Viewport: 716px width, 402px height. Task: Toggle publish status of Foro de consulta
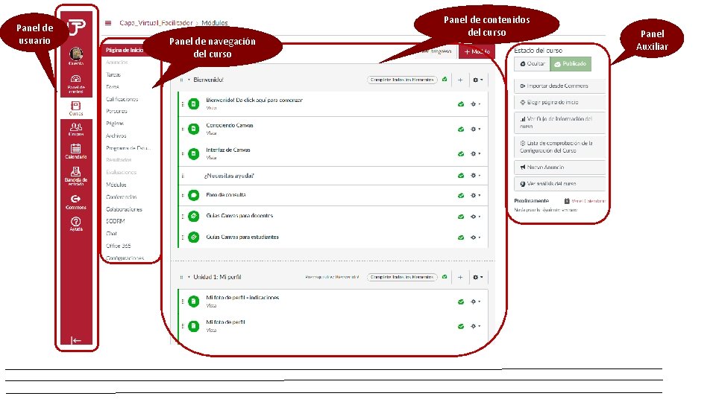pos(461,196)
